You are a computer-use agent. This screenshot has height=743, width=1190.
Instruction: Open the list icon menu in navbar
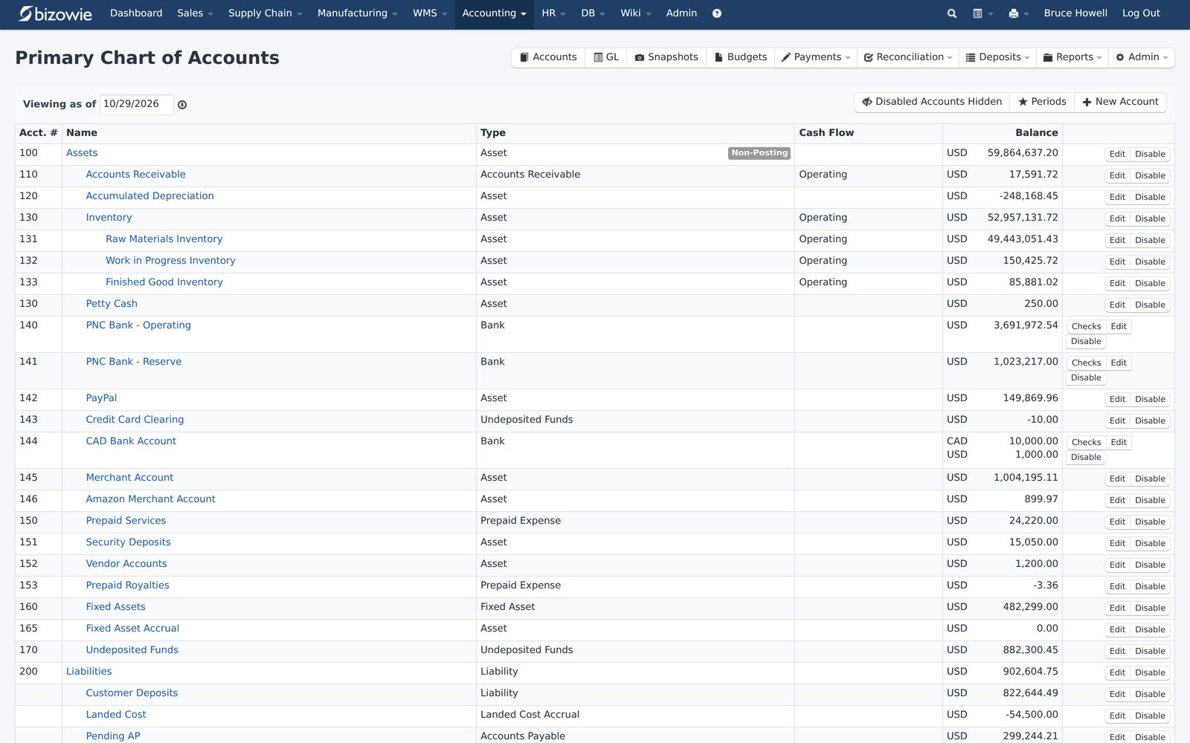tap(982, 13)
